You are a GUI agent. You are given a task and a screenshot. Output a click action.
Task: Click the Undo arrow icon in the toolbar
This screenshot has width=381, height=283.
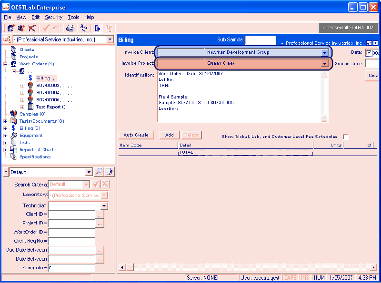(55, 27)
